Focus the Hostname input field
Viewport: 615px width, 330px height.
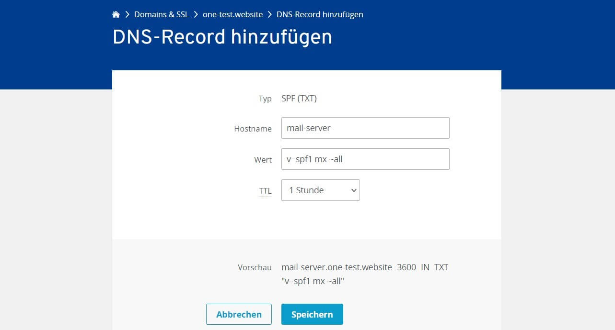point(365,128)
